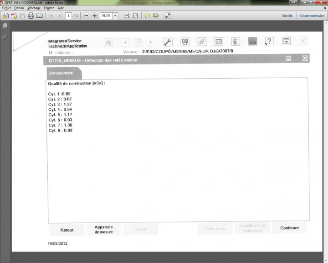328x263 pixels.
Task: Click the ISTA question mark help icon
Action: [x=269, y=41]
